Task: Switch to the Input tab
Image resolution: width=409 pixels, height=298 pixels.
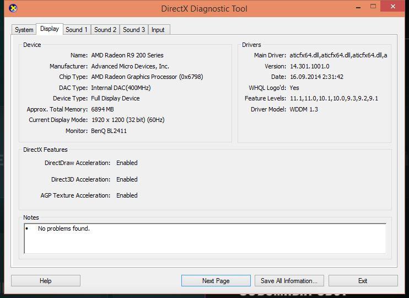Action: [x=158, y=30]
